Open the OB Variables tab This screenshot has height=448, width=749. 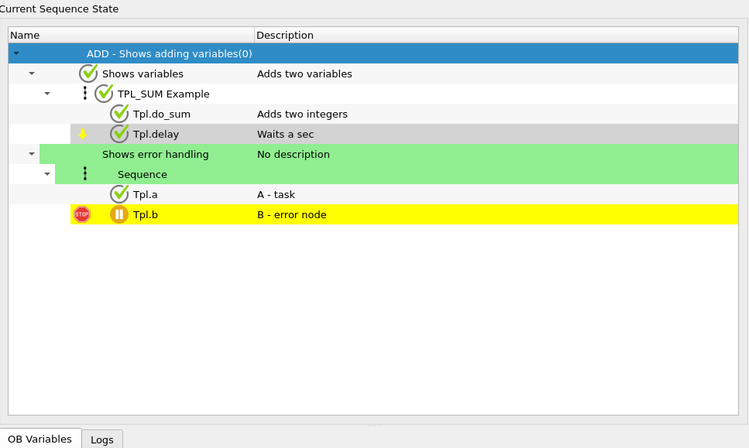(40, 439)
